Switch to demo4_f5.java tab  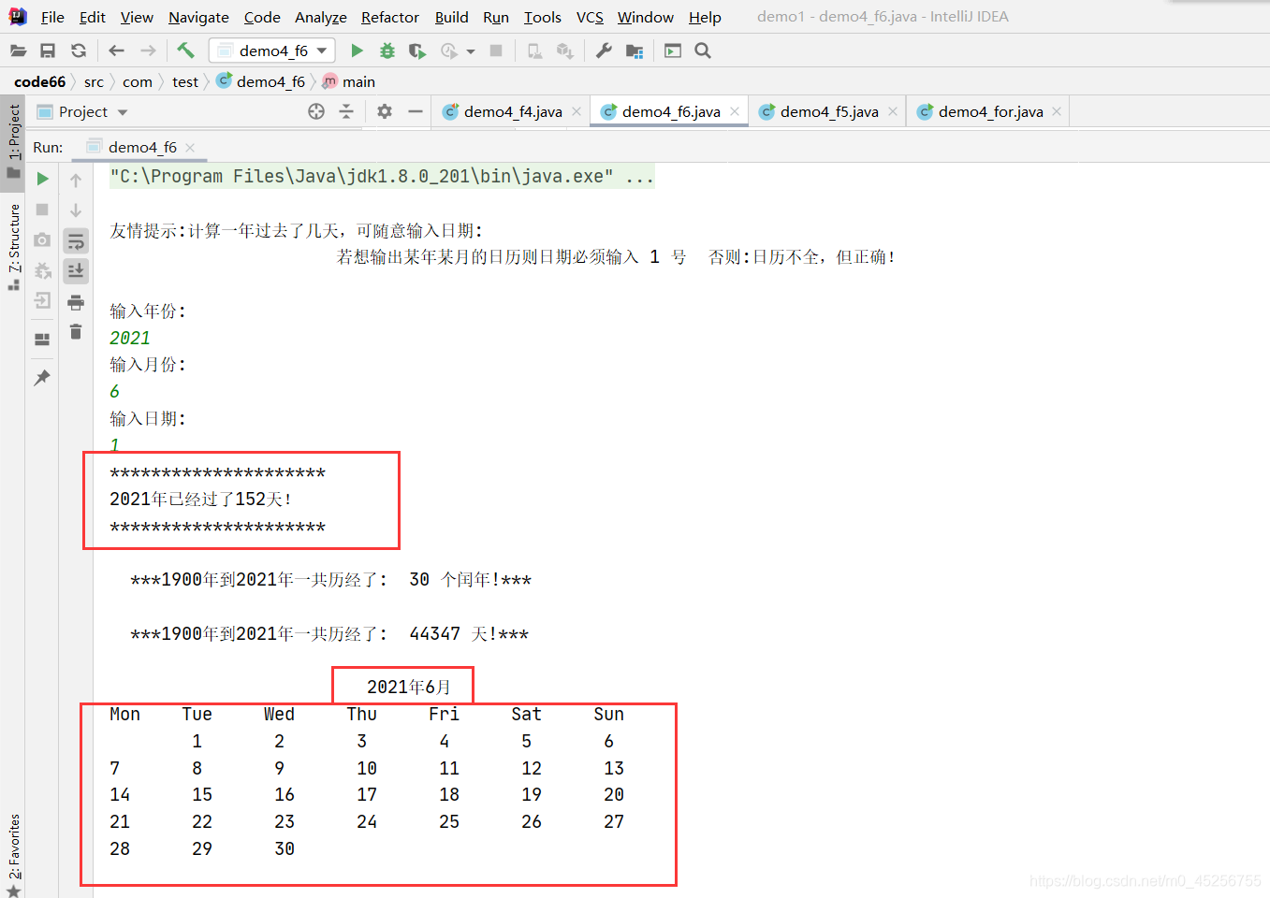pos(828,111)
